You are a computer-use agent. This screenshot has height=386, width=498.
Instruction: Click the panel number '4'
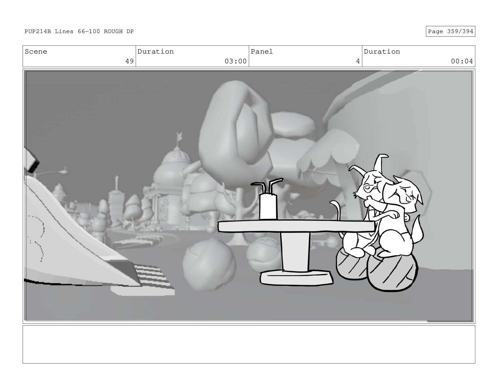coord(358,61)
